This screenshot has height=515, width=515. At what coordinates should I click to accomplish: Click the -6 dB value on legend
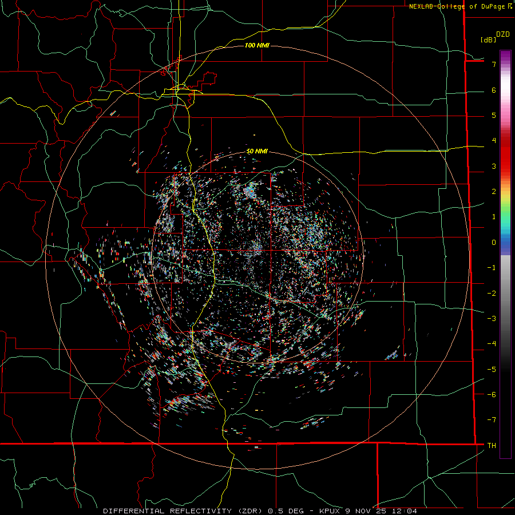492,395
